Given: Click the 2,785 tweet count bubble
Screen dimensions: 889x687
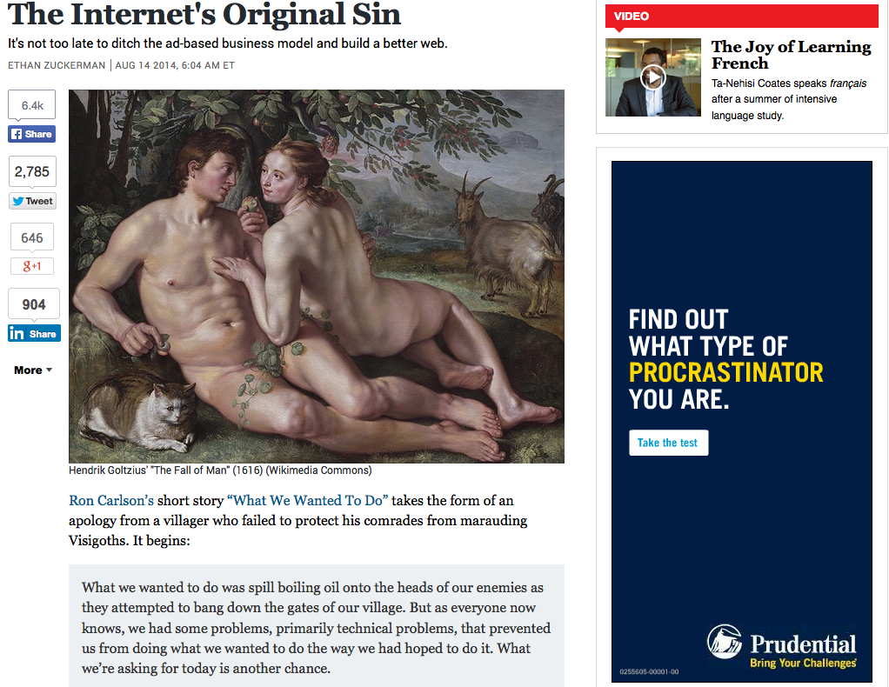Looking at the screenshot, I should click(x=32, y=172).
